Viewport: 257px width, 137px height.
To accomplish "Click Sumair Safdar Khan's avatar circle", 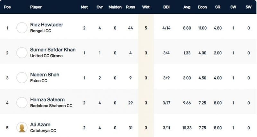I will [22, 53].
